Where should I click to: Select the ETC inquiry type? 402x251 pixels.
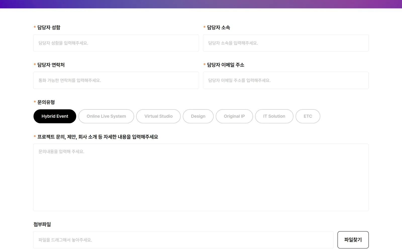tap(308, 116)
